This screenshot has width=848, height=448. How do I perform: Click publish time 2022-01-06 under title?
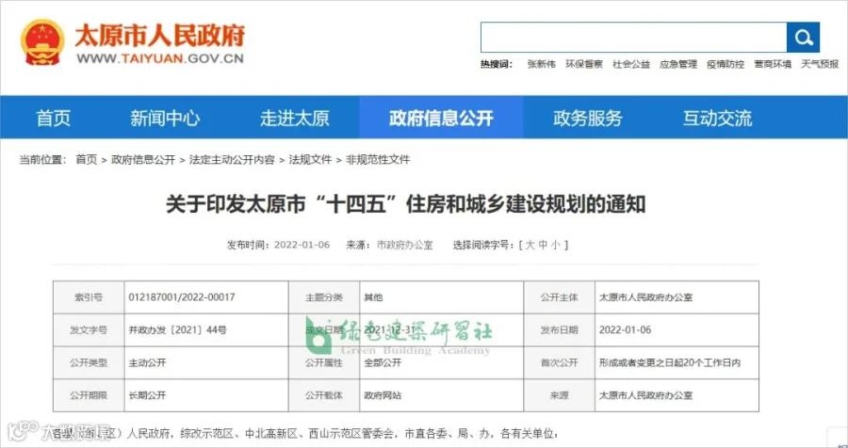(x=302, y=245)
